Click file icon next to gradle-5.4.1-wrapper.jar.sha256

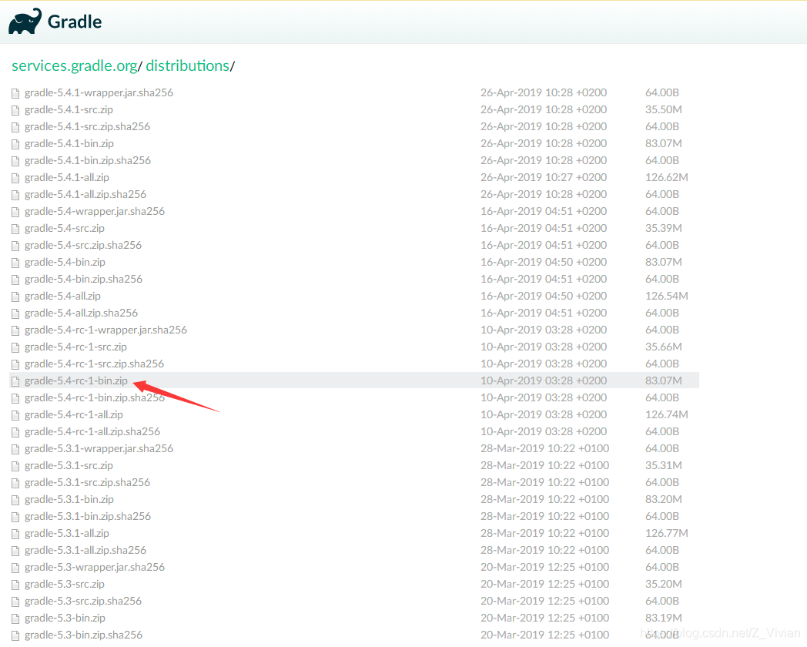15,93
